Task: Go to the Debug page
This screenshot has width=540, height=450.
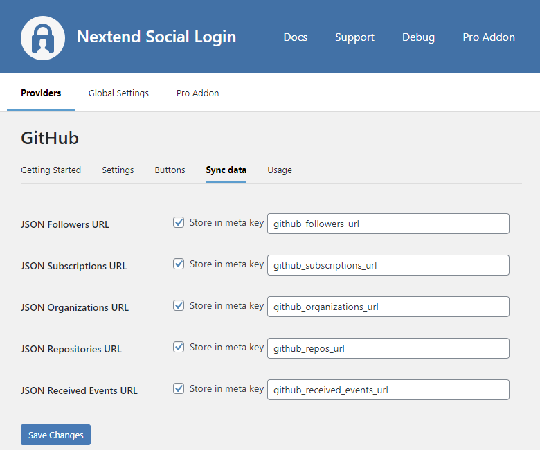Action: tap(418, 37)
